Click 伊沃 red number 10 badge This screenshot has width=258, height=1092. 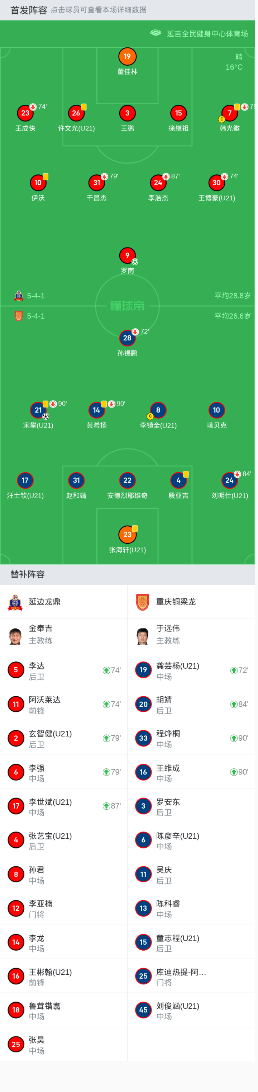click(38, 183)
